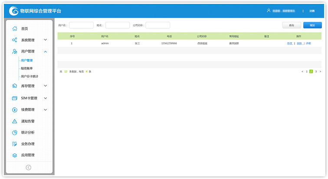Focus the 用户名 input field
The height and width of the screenshot is (179, 328).
[81, 25]
